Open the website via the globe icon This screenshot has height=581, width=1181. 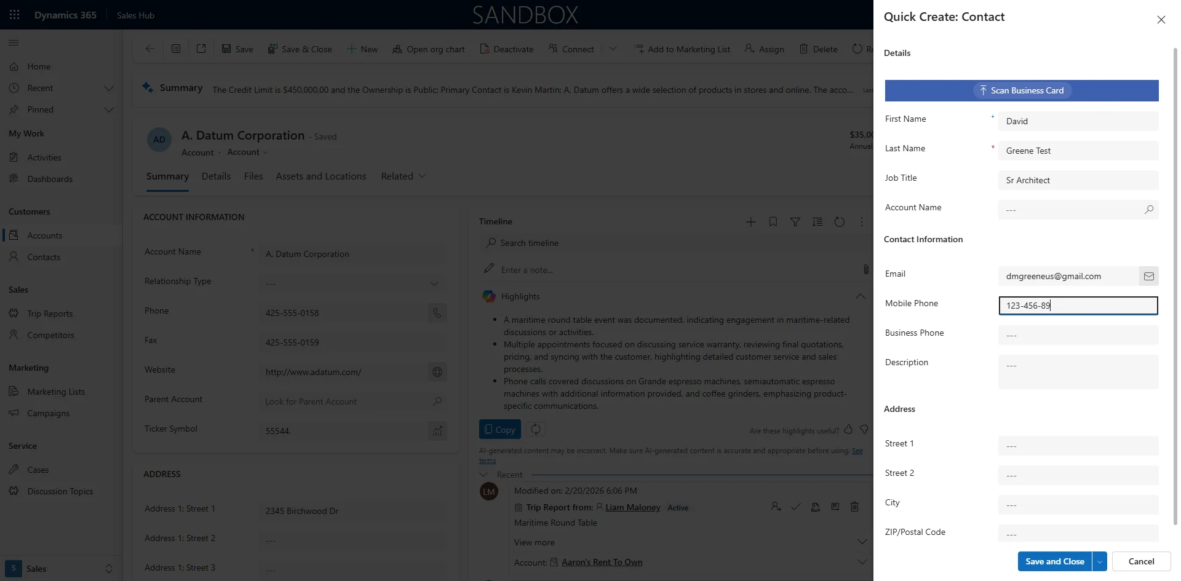point(437,372)
